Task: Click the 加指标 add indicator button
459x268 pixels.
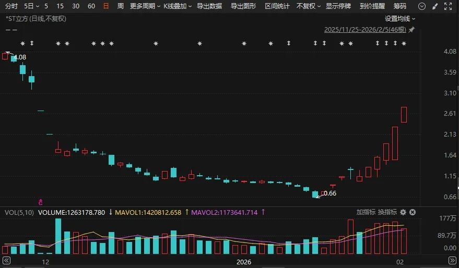Action: (366, 212)
